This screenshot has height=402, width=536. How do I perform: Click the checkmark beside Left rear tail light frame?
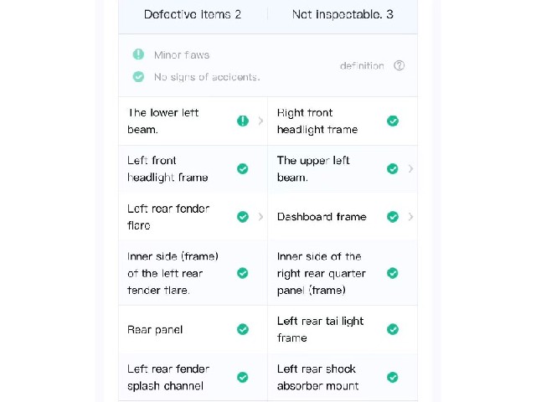(x=393, y=329)
